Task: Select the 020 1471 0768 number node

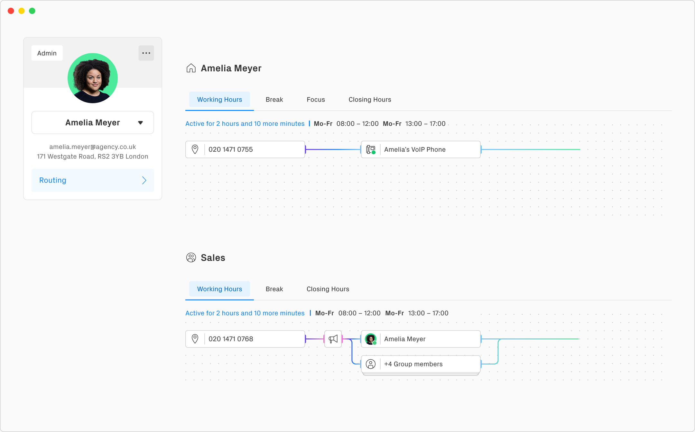Action: point(245,339)
